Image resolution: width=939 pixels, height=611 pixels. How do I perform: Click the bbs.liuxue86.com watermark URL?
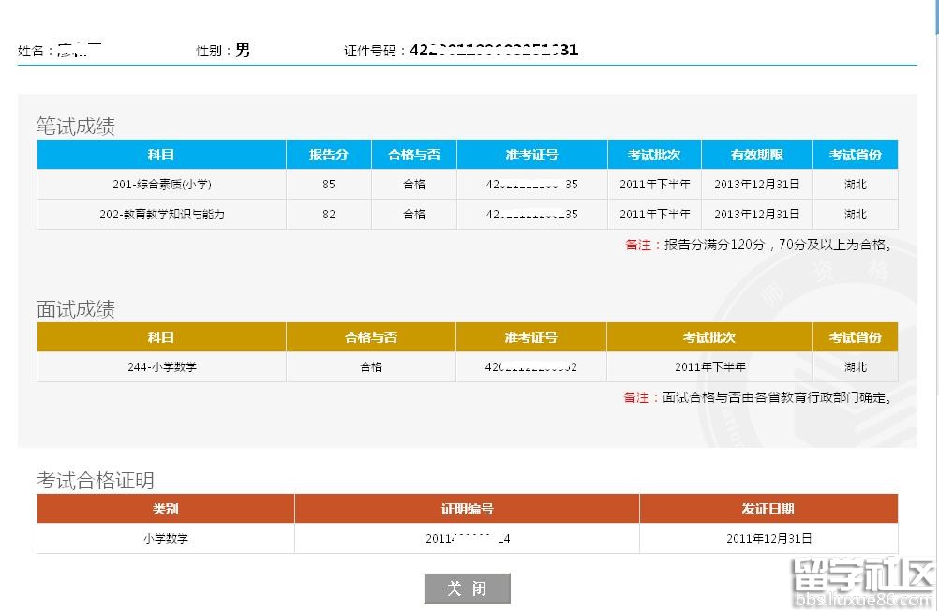(863, 601)
